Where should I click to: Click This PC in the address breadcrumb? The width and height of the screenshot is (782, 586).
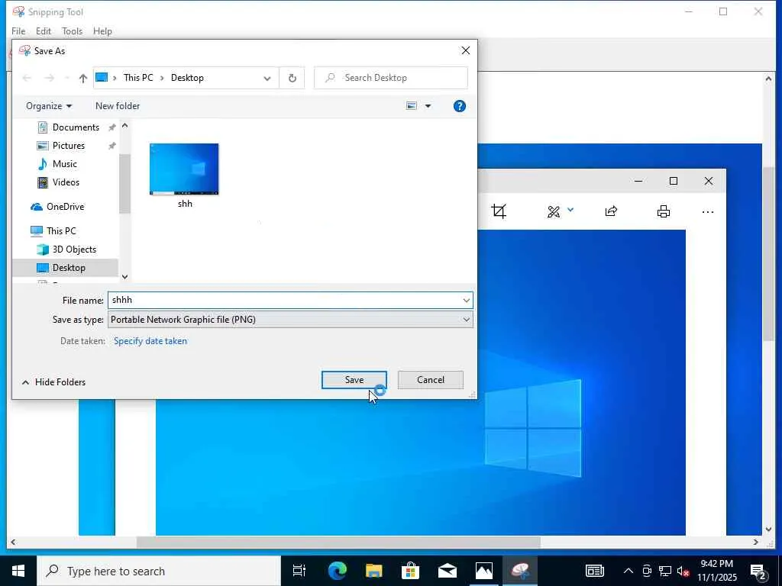coord(138,78)
